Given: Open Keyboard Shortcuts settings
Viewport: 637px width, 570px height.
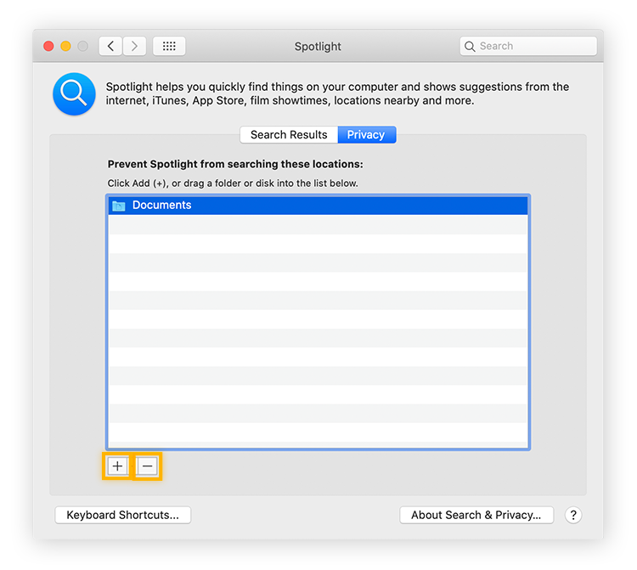Looking at the screenshot, I should 122,515.
